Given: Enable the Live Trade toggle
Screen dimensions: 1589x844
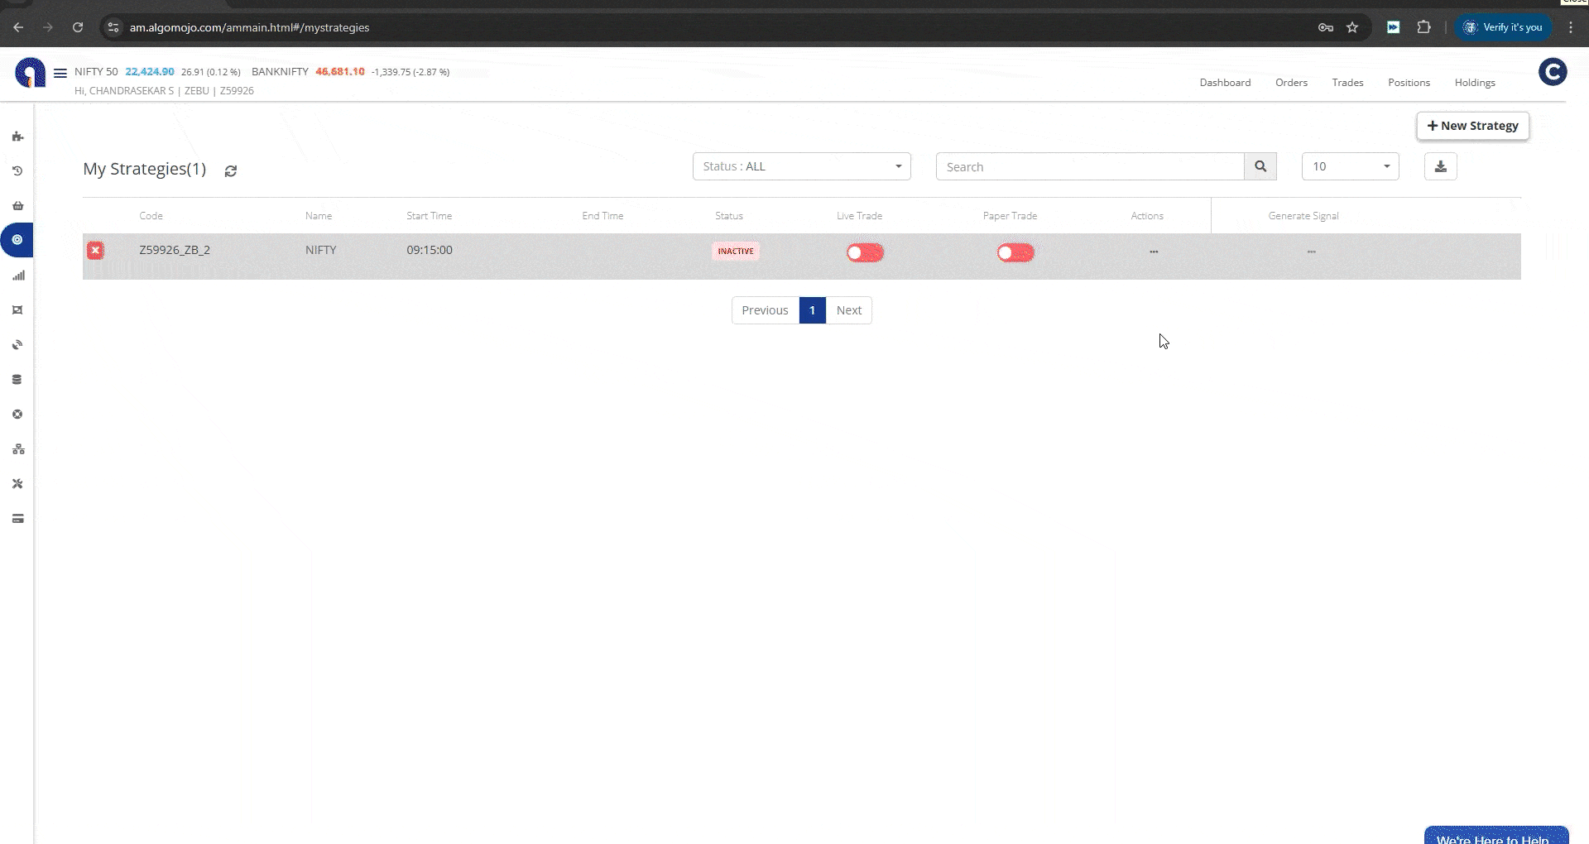Looking at the screenshot, I should [x=864, y=252].
